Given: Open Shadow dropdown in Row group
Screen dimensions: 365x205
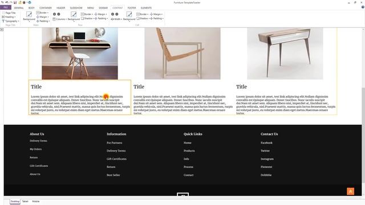Looking at the screenshot, I should [87, 18].
